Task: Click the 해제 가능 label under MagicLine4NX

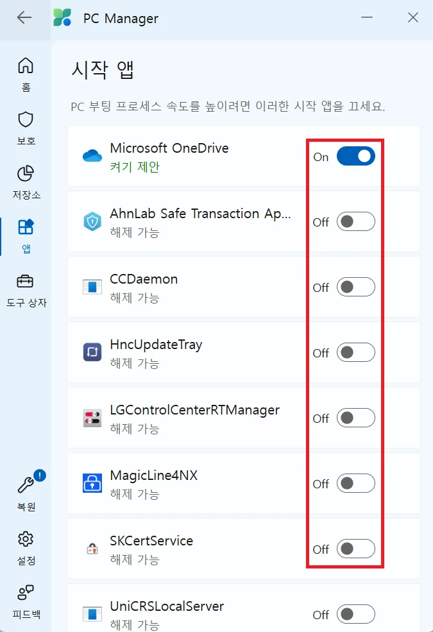Action: pyautogui.click(x=135, y=494)
